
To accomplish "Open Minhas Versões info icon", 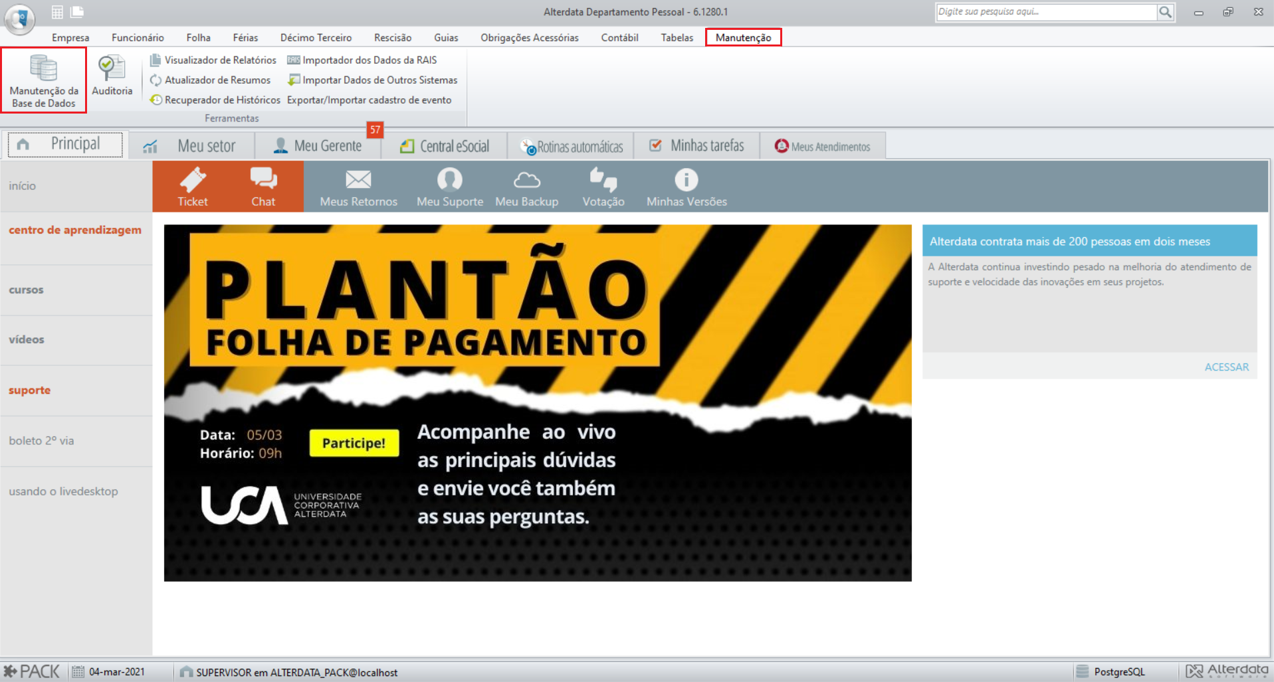I will pos(687,187).
